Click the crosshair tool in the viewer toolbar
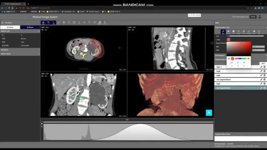Viewport: 267px width, 150px height. (64, 22)
